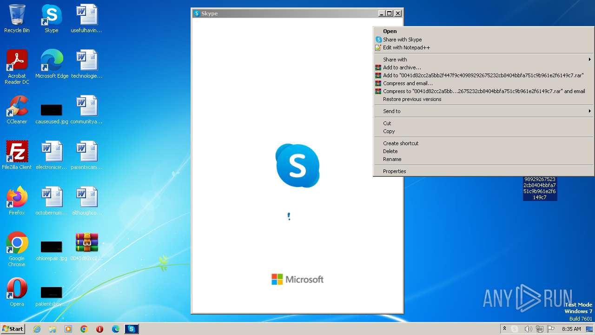Select Microsoft Edge desktop shortcut
The image size is (595, 335).
click(x=52, y=64)
